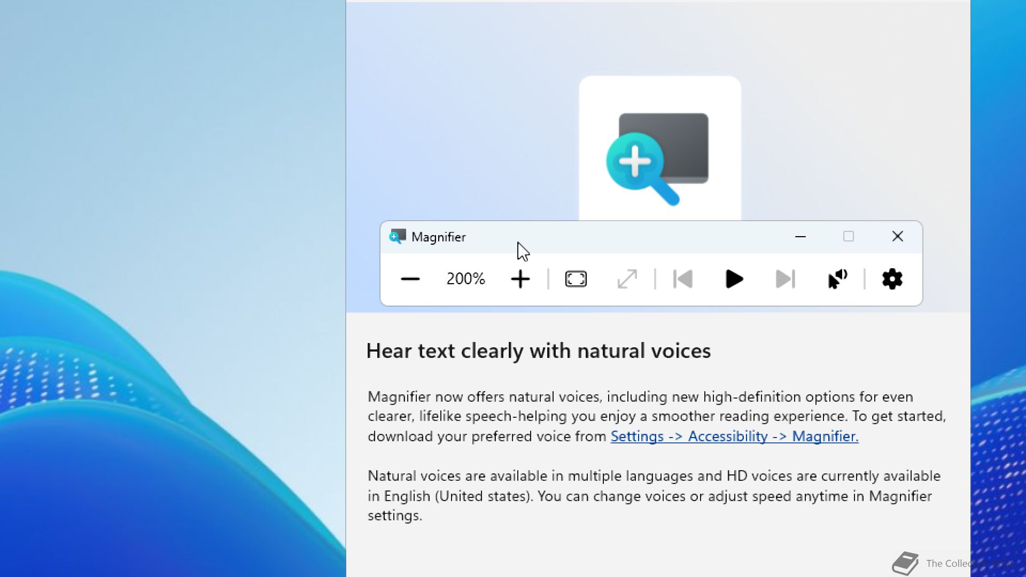Click the book logo watermark icon
1026x577 pixels.
(x=905, y=564)
